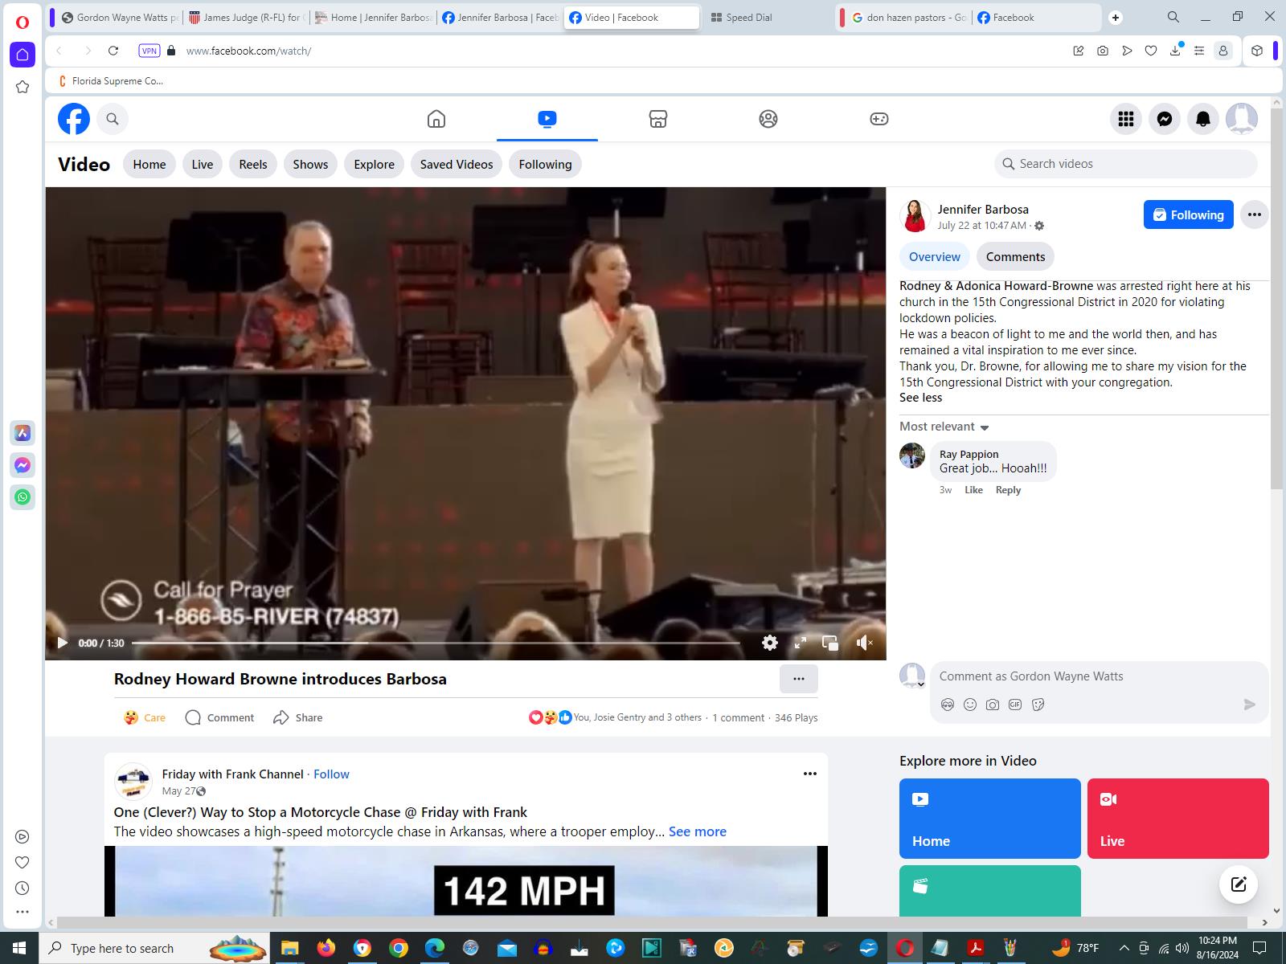
Task: Click the Facebook search magnifier icon
Action: (113, 119)
